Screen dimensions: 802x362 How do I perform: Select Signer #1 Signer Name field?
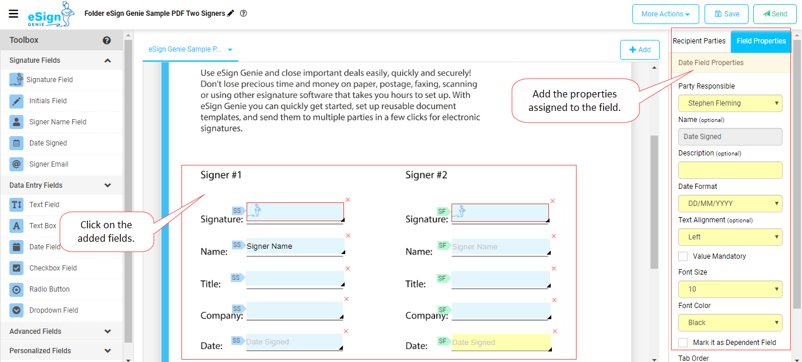(295, 246)
